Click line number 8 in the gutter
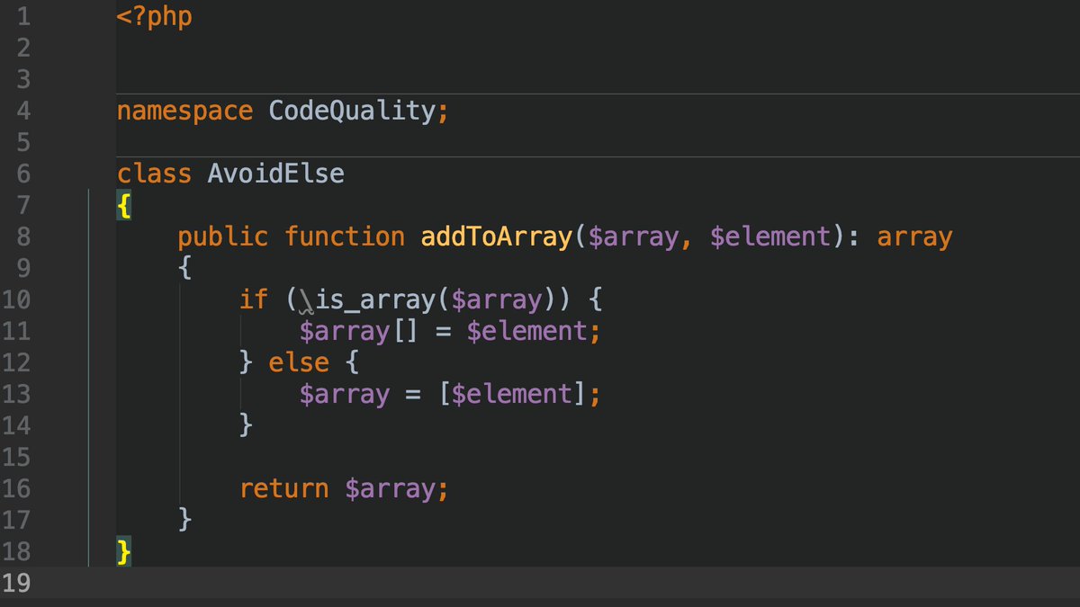This screenshot has height=607, width=1080. (x=23, y=237)
